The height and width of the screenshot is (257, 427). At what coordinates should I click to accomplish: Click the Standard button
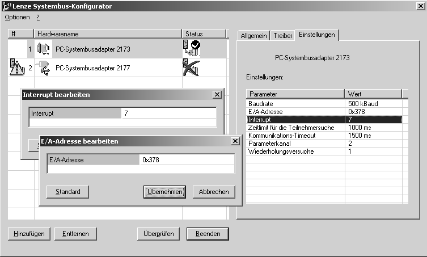click(x=67, y=192)
